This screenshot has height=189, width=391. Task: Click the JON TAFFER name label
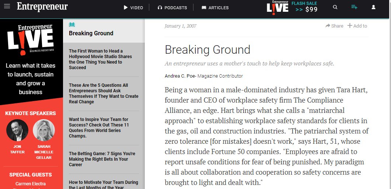point(17,149)
